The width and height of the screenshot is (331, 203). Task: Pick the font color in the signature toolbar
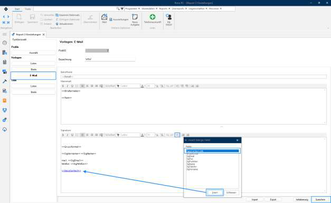pyautogui.click(x=143, y=135)
